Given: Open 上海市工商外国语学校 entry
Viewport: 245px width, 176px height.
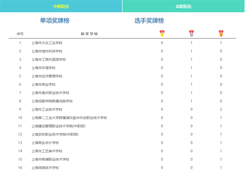Looking at the screenshot, I should [49, 59].
